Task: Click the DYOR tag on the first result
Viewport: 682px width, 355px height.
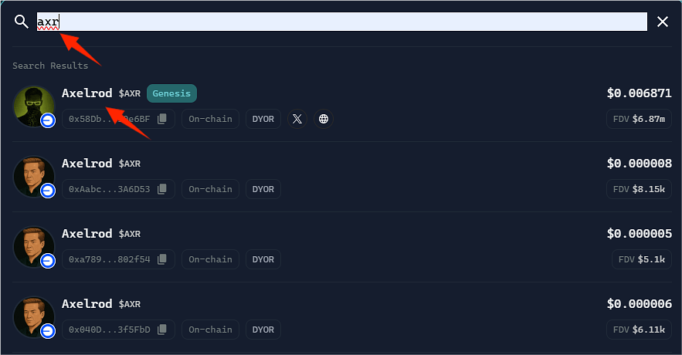Action: coord(263,119)
